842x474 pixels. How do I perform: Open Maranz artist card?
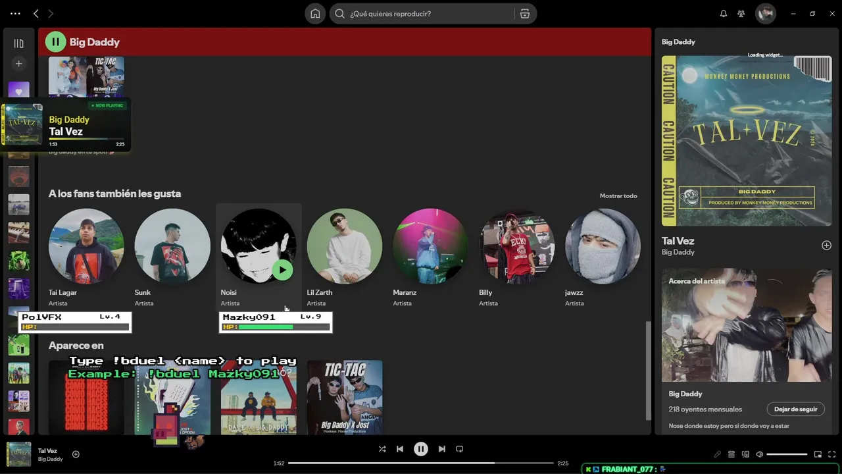point(431,257)
